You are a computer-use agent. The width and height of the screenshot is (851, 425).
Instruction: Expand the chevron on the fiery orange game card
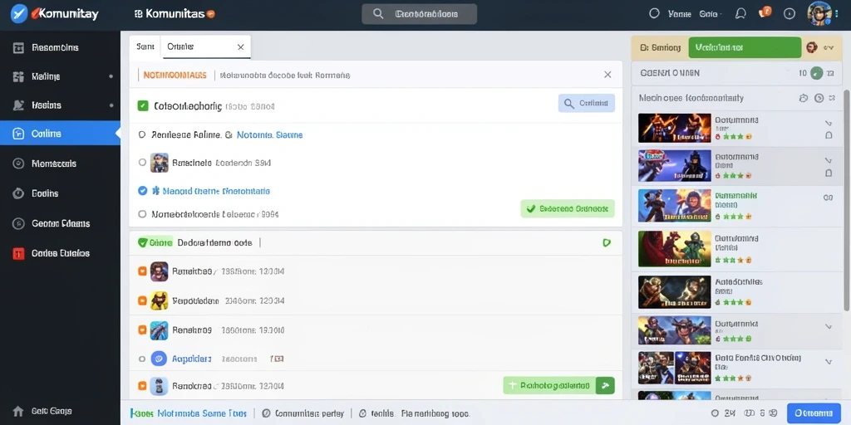[x=829, y=123]
